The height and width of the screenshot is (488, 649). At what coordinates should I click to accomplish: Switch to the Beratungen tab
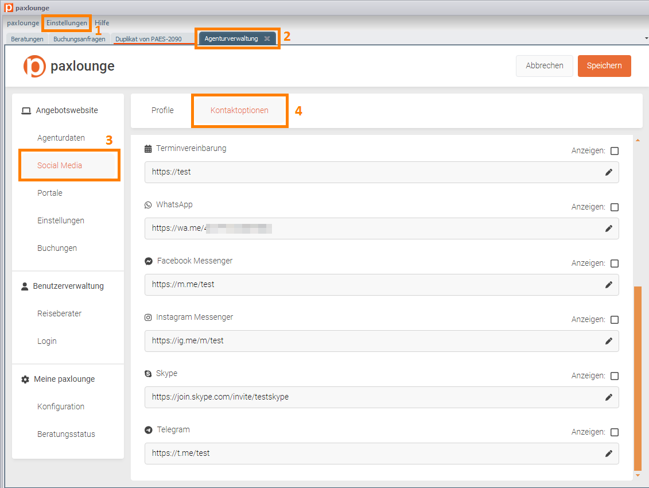point(27,39)
